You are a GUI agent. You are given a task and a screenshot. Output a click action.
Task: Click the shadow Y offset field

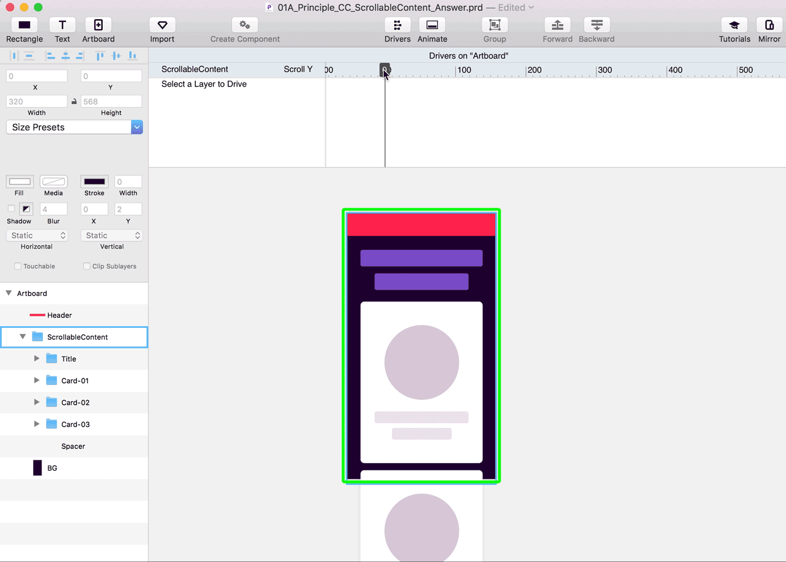(128, 209)
